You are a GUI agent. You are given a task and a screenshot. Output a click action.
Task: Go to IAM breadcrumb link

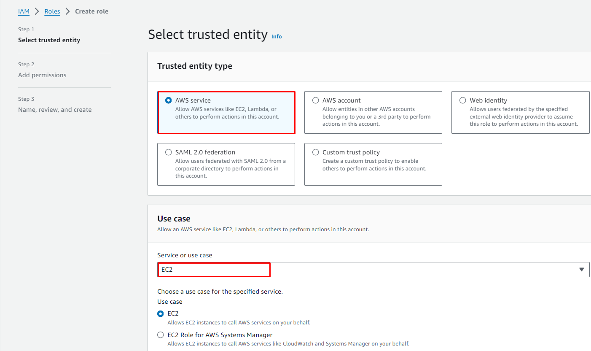coord(24,11)
